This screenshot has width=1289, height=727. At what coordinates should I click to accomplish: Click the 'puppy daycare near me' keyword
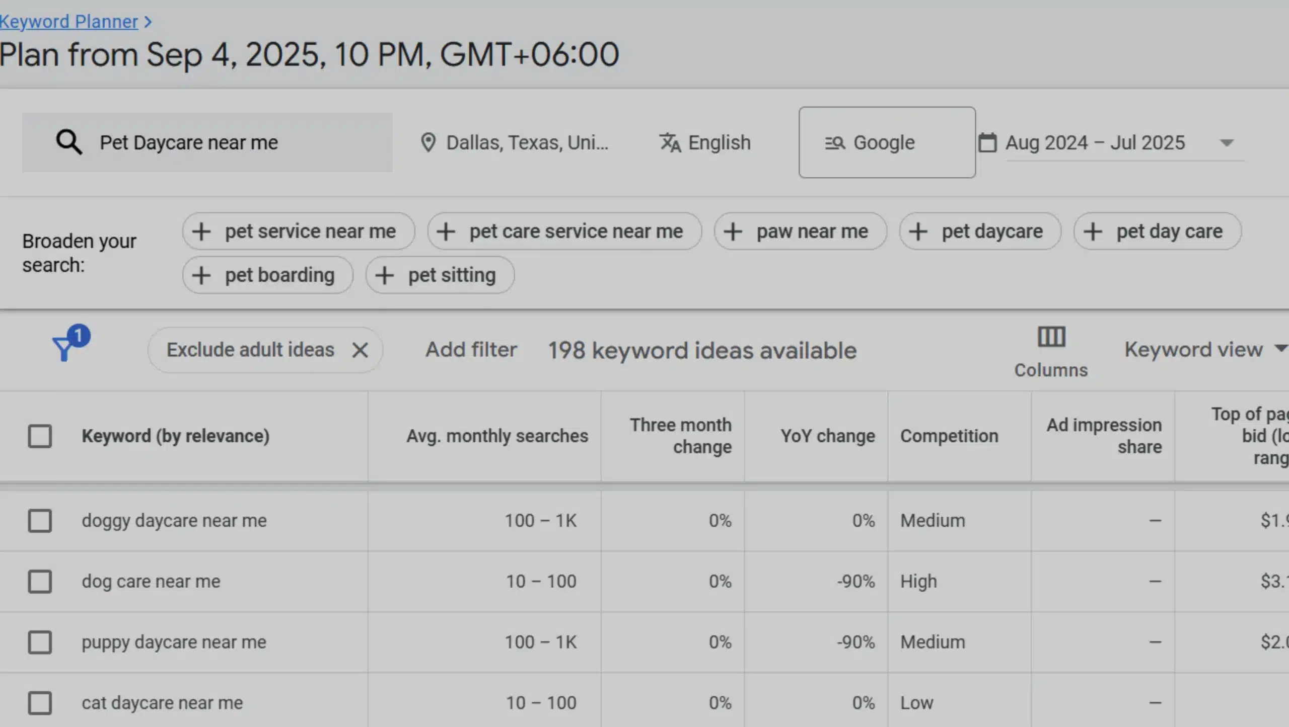174,642
